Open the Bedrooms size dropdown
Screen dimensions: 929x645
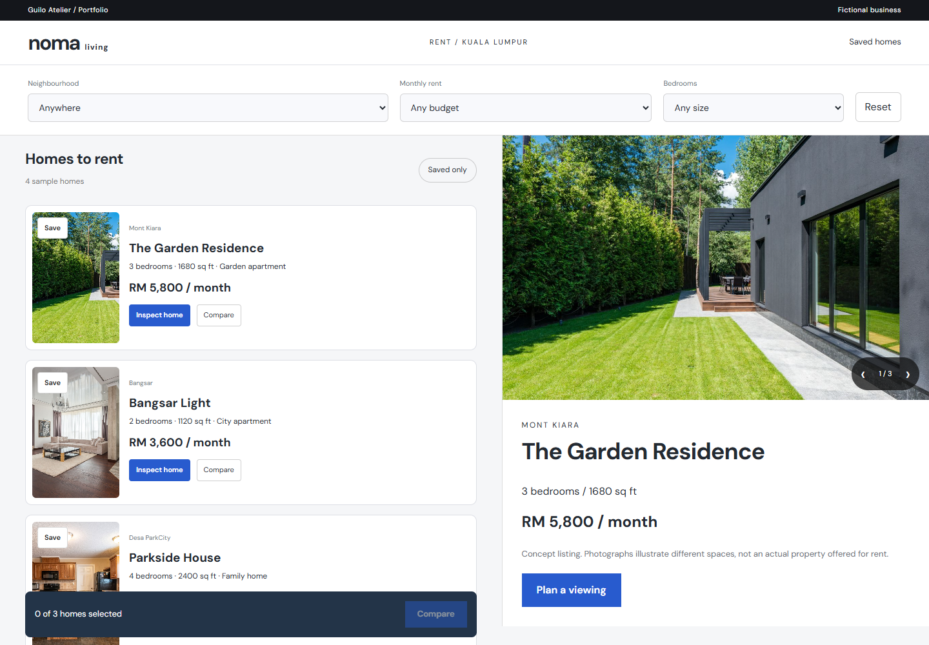pyautogui.click(x=754, y=108)
